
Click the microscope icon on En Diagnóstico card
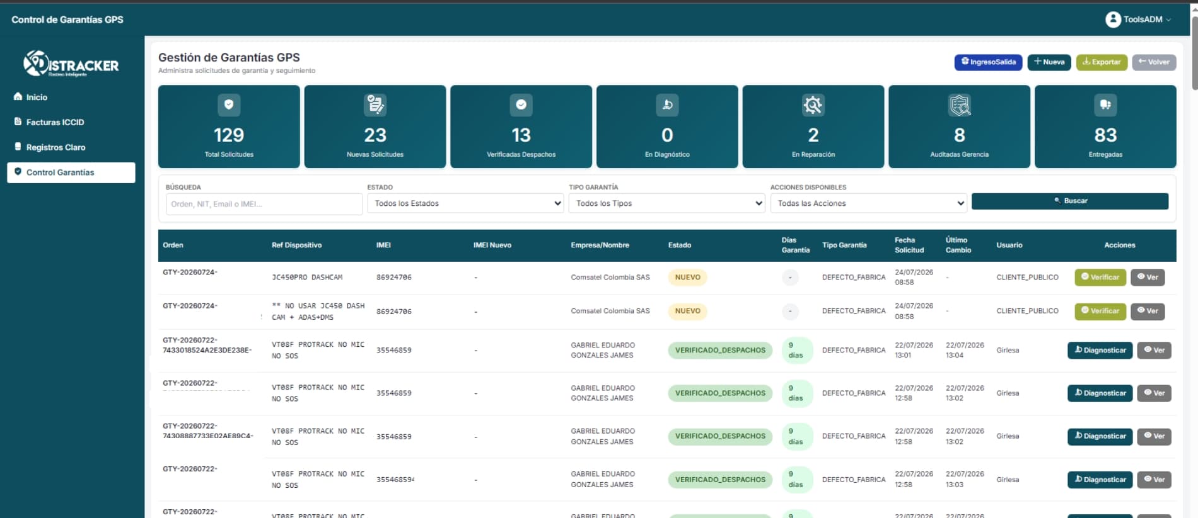point(667,104)
